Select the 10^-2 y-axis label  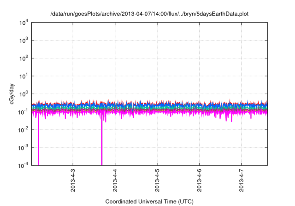23,130
